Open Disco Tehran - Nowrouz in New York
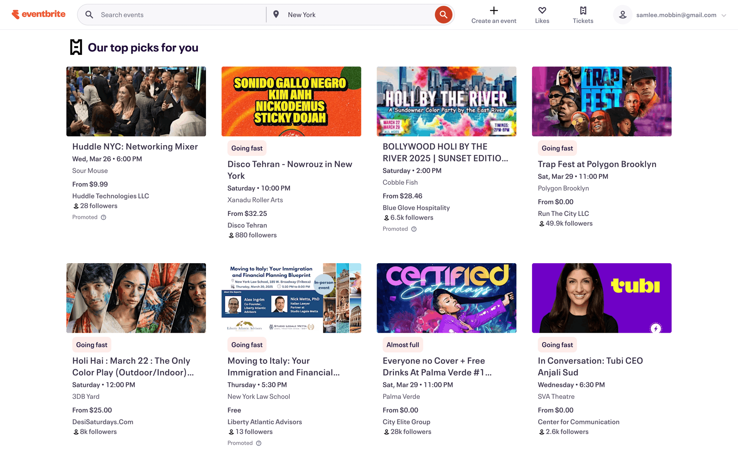 (290, 170)
